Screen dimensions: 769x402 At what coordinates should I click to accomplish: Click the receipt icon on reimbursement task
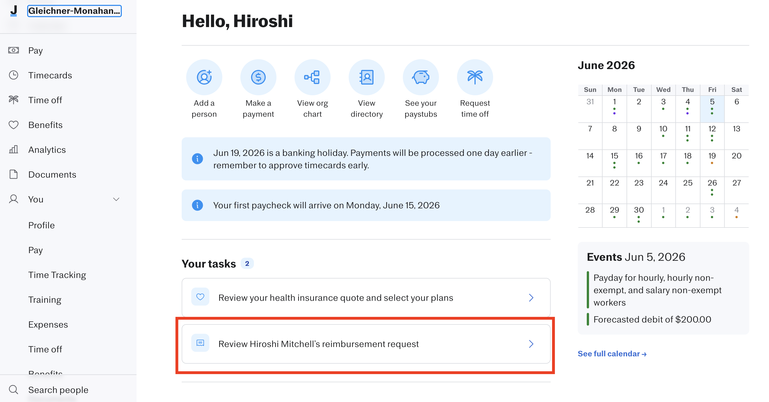200,343
